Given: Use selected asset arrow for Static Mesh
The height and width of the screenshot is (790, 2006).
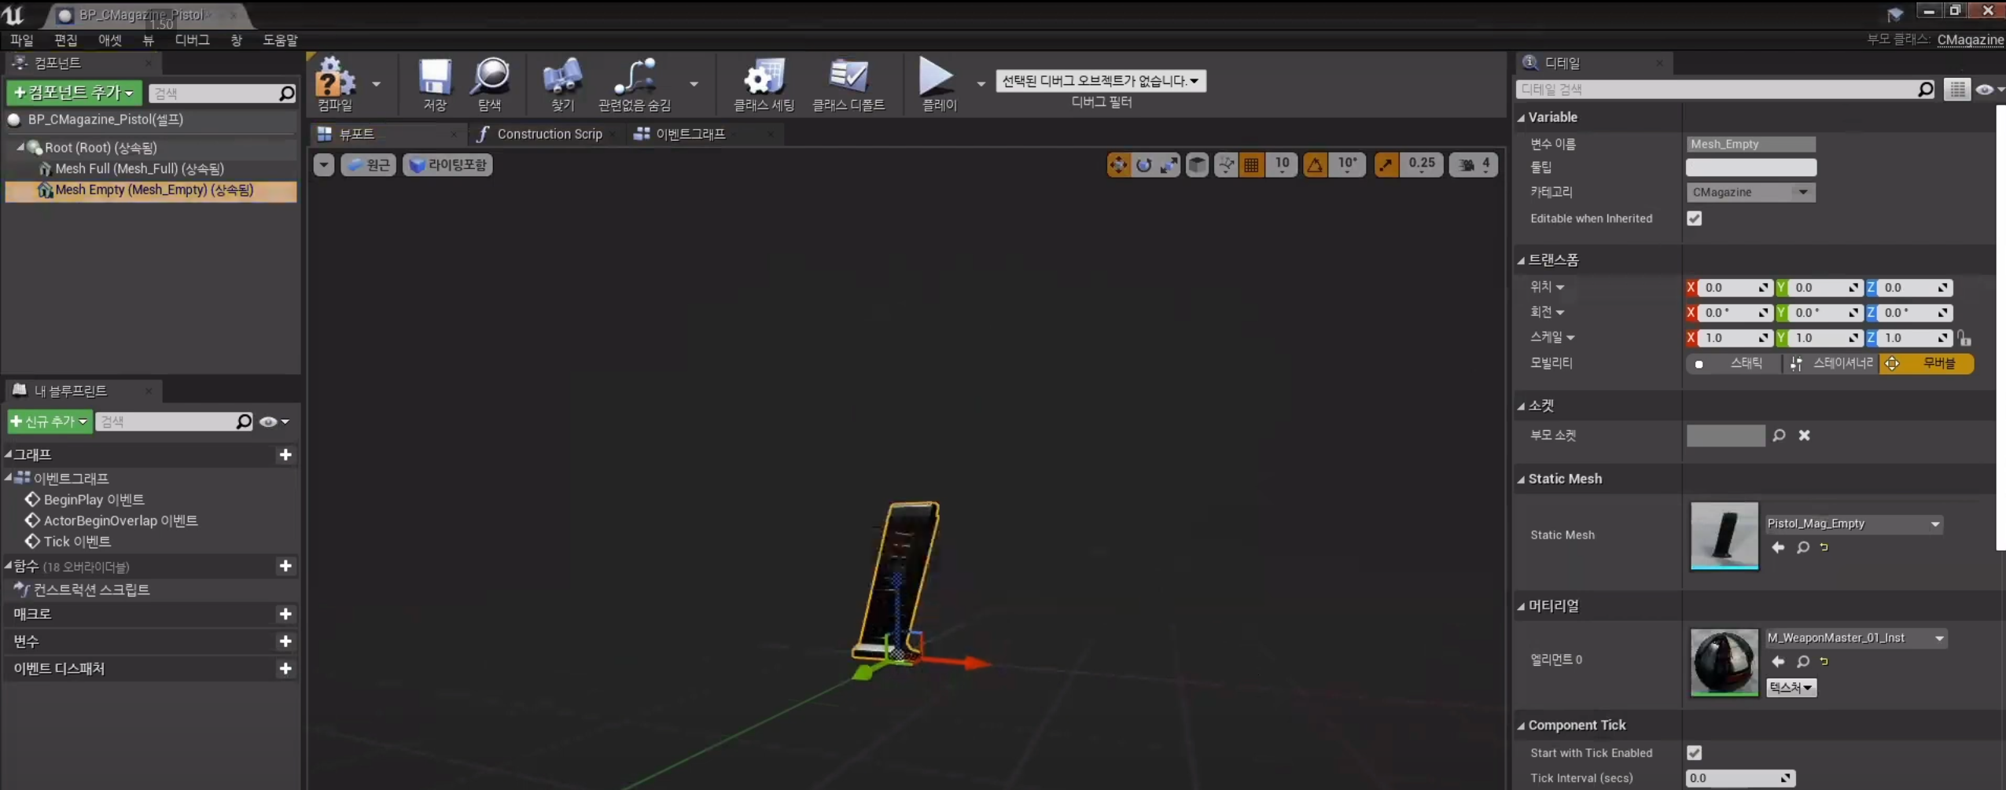Looking at the screenshot, I should (1778, 547).
